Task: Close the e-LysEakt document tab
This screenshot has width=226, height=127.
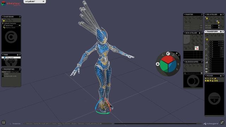Action: click(43, 1)
